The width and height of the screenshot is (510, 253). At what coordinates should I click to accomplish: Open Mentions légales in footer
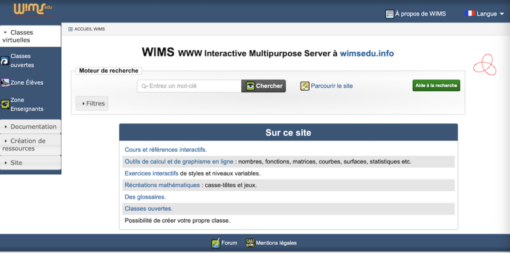coord(276,243)
